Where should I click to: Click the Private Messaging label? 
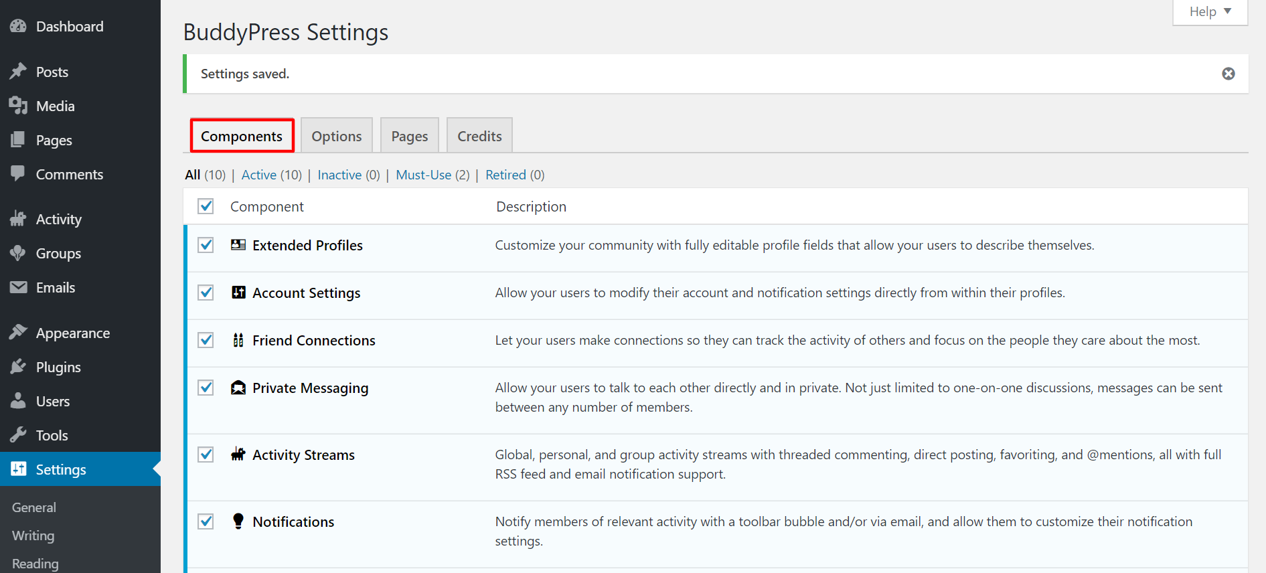click(310, 388)
